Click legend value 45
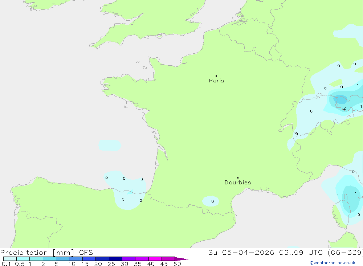 [164, 264]
